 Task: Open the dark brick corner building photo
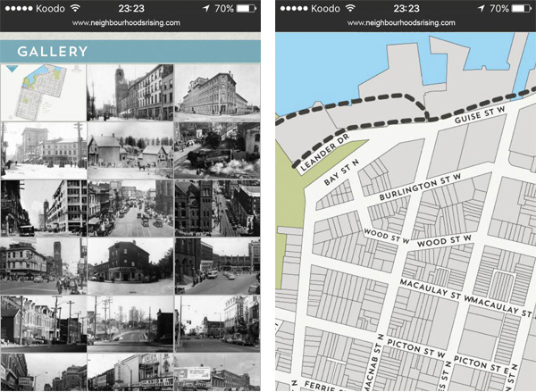[x=130, y=266]
